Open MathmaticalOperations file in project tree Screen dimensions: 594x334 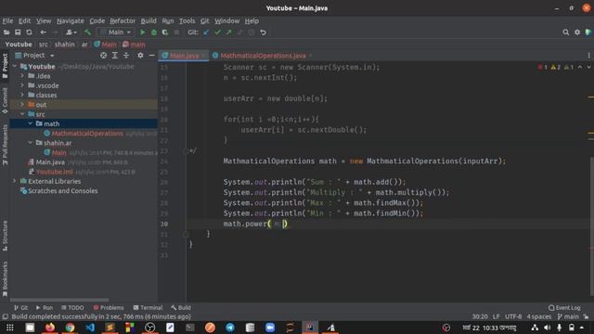87,134
